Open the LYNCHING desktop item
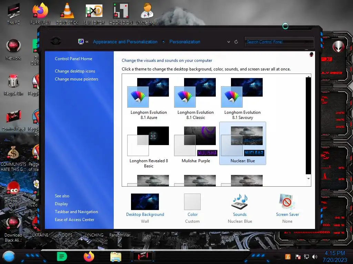Image resolution: width=353 pixels, height=264 pixels. point(94,235)
